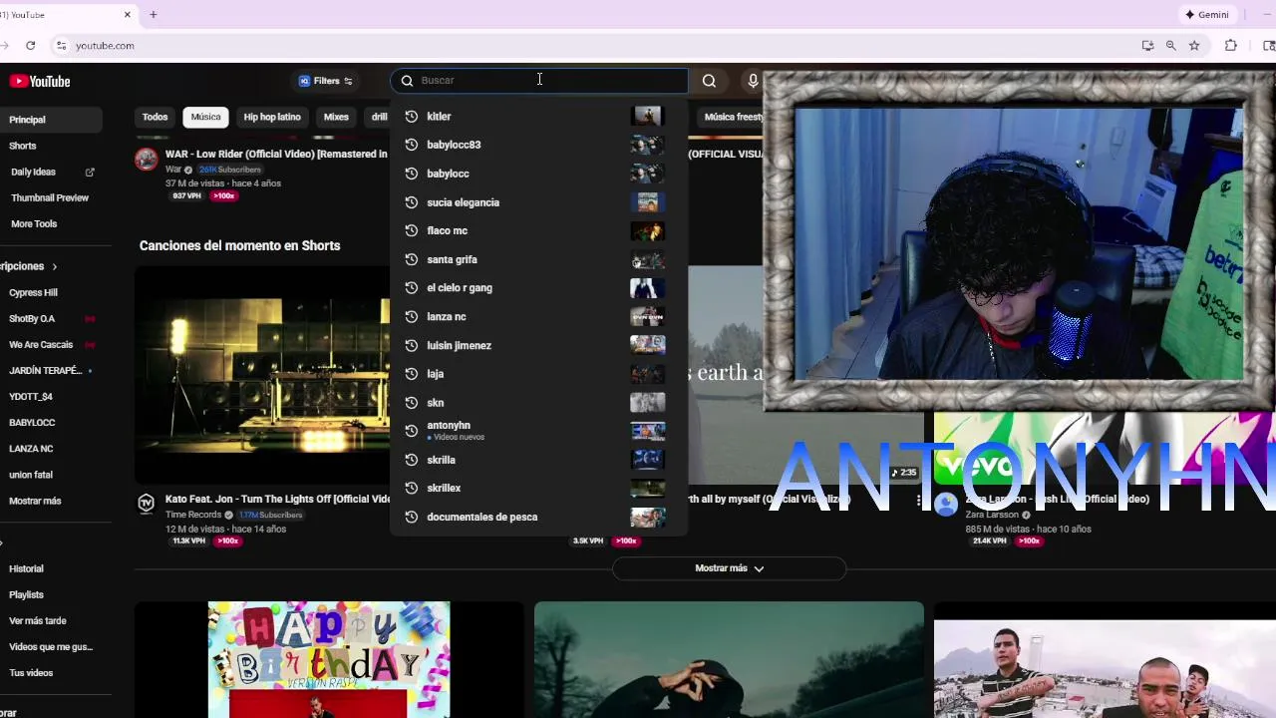Select the 'babylocc83' search suggestion

click(x=538, y=145)
